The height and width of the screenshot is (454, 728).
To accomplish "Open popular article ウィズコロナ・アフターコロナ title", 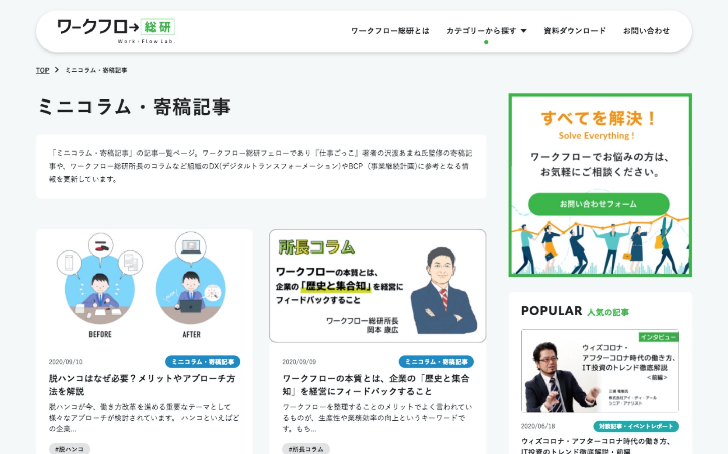I will pos(596,446).
